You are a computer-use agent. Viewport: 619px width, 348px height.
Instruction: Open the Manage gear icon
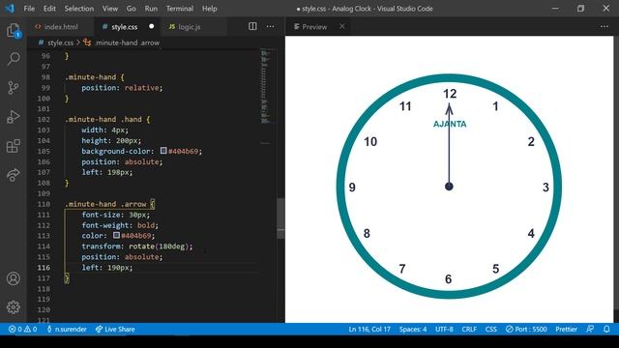(x=13, y=307)
